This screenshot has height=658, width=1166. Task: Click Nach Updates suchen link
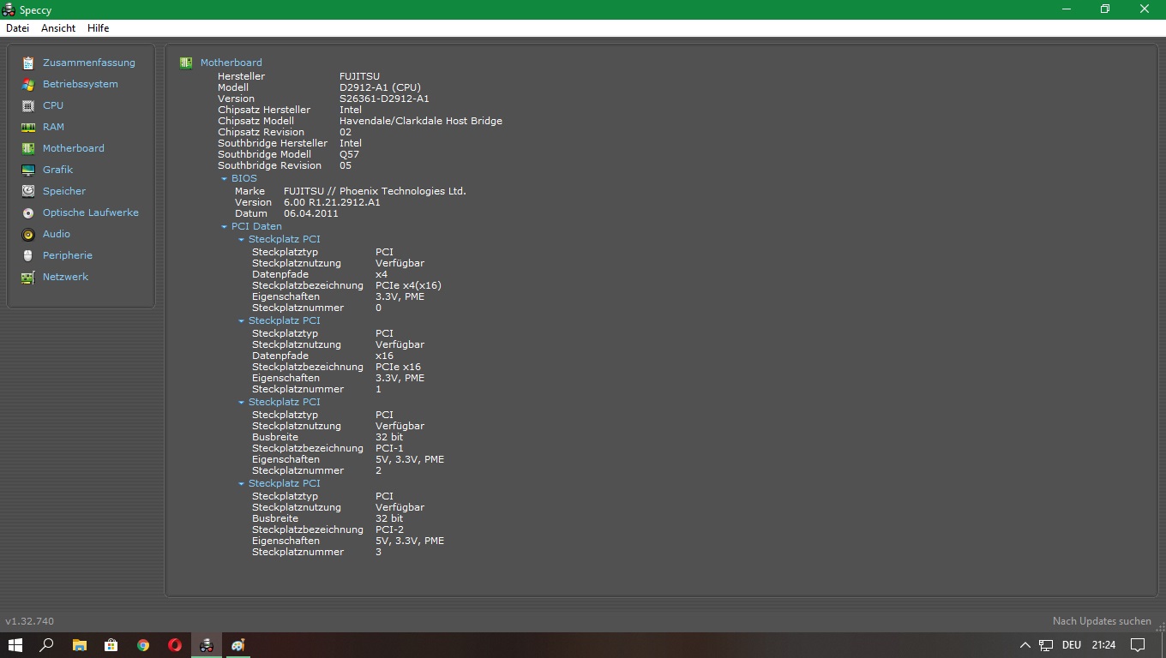(1102, 621)
